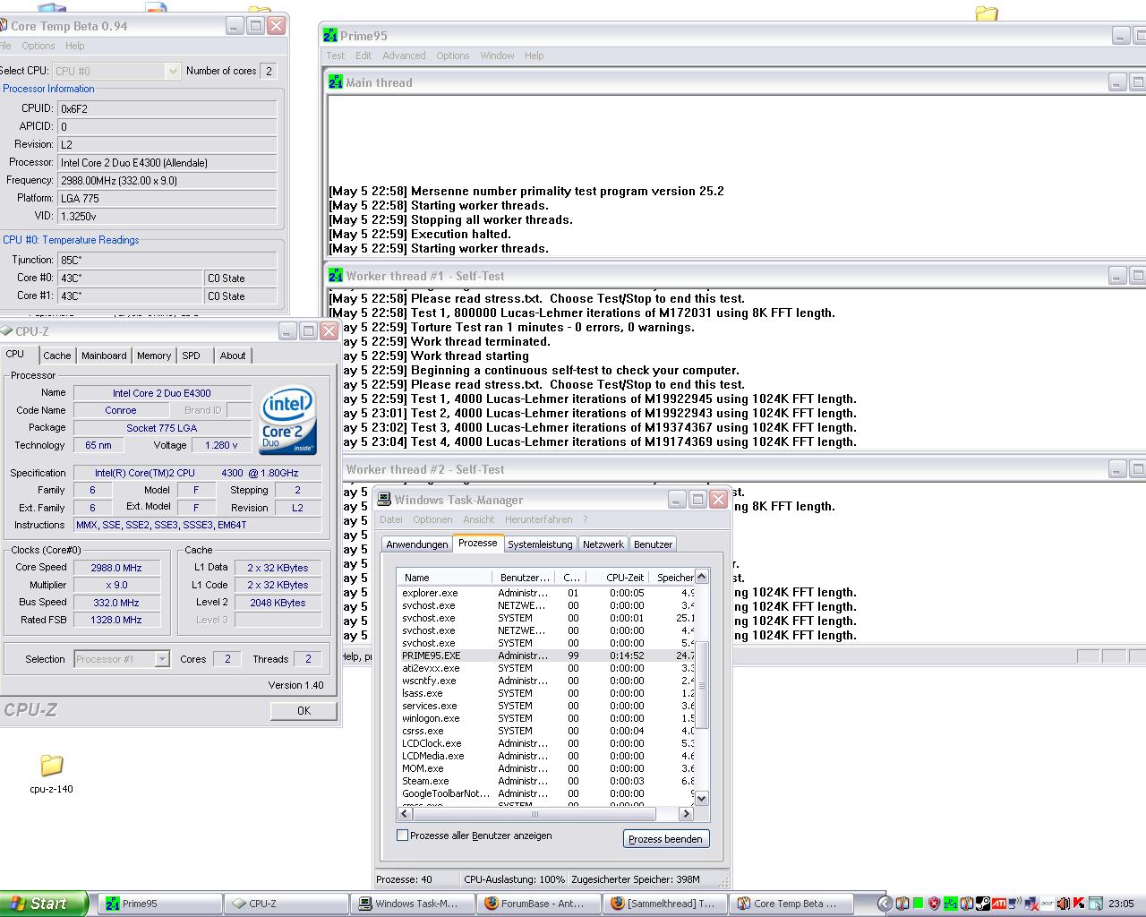
Task: Switch to the Cache tab in CPU-Z
Action: pyautogui.click(x=56, y=356)
